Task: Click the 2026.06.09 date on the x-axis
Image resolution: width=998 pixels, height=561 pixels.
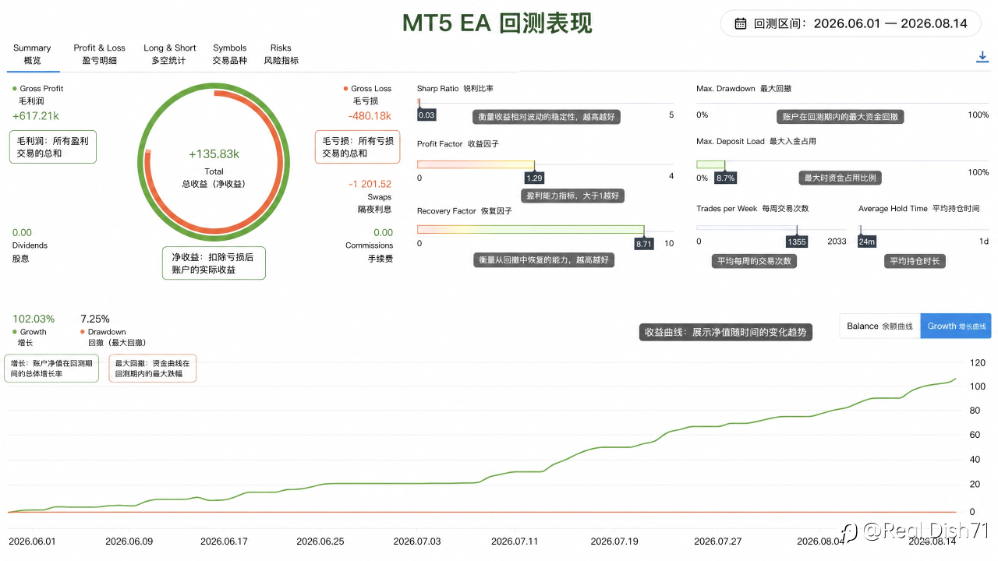Action: click(129, 541)
